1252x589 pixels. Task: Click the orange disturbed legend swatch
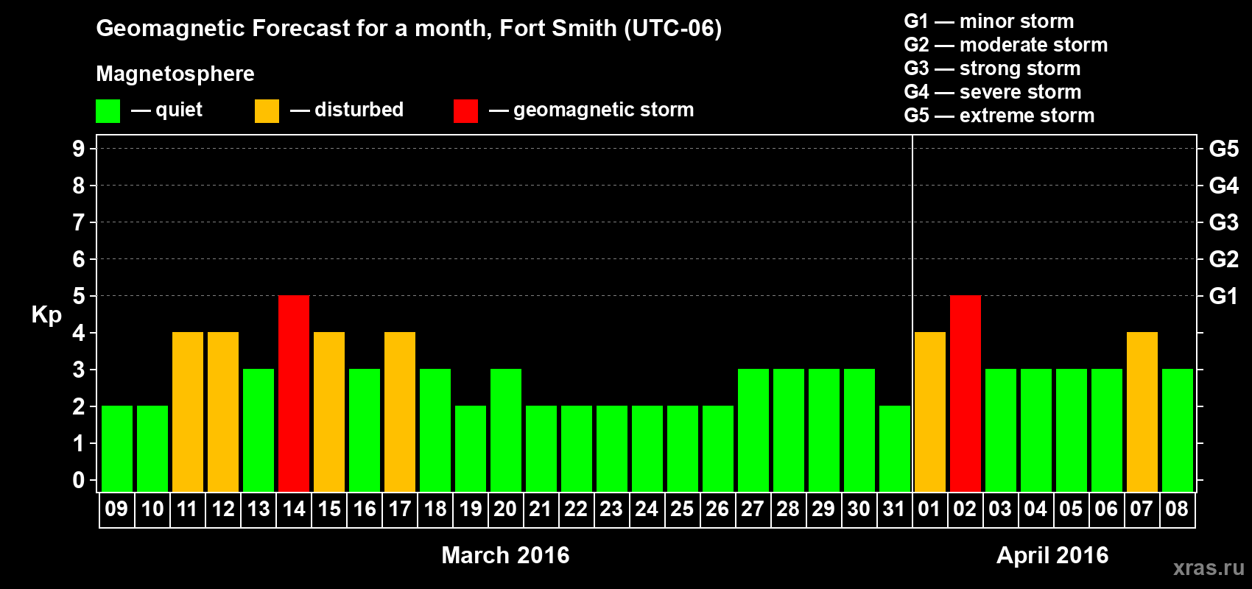pos(267,111)
